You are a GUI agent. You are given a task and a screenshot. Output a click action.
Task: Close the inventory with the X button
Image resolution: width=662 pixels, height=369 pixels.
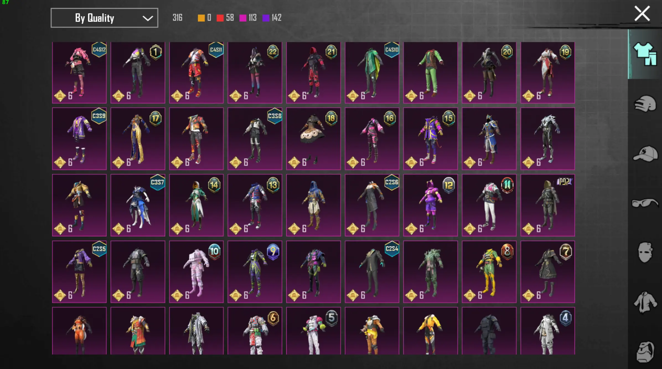pos(642,14)
